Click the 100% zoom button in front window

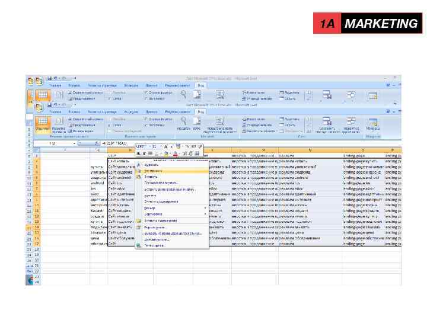click(197, 124)
